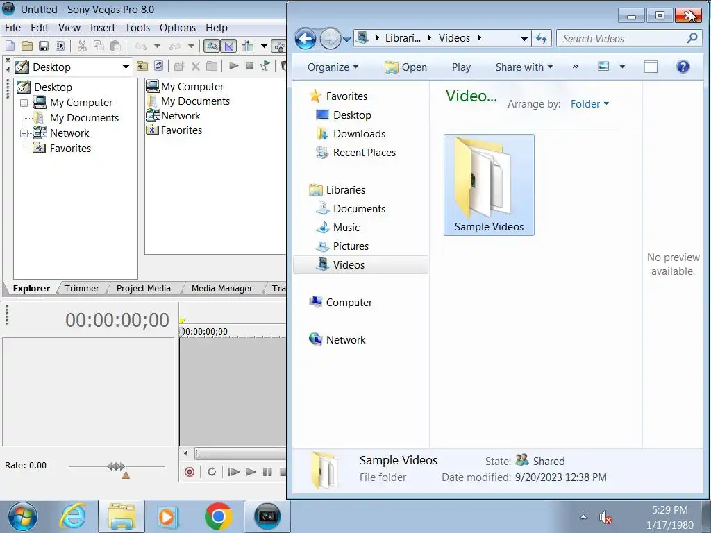Select Network in the Vegas file list
This screenshot has height=533, width=711.
coord(181,116)
